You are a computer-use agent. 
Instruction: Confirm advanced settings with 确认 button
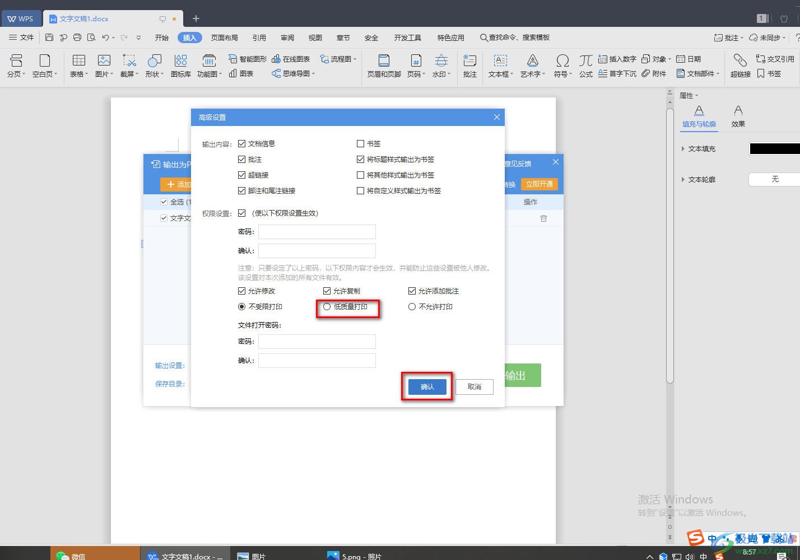(427, 387)
